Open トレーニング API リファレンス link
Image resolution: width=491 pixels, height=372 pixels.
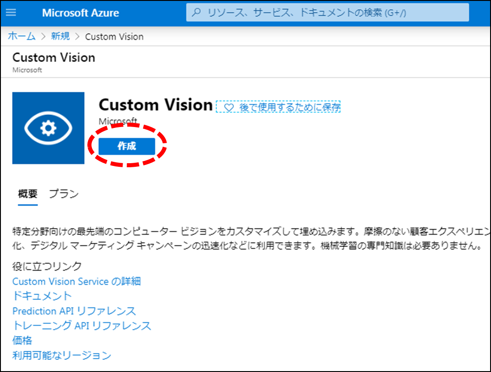pos(82,326)
